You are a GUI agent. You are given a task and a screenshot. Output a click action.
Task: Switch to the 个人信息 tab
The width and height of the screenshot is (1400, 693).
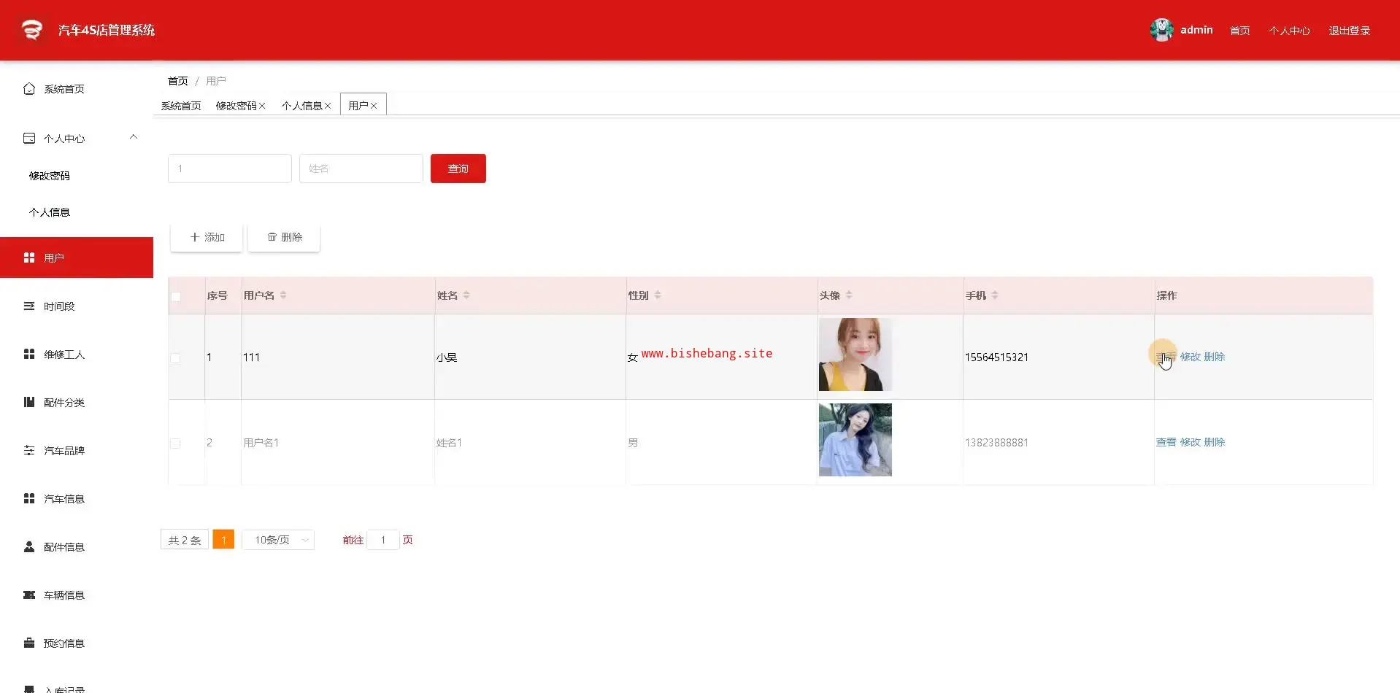click(301, 106)
